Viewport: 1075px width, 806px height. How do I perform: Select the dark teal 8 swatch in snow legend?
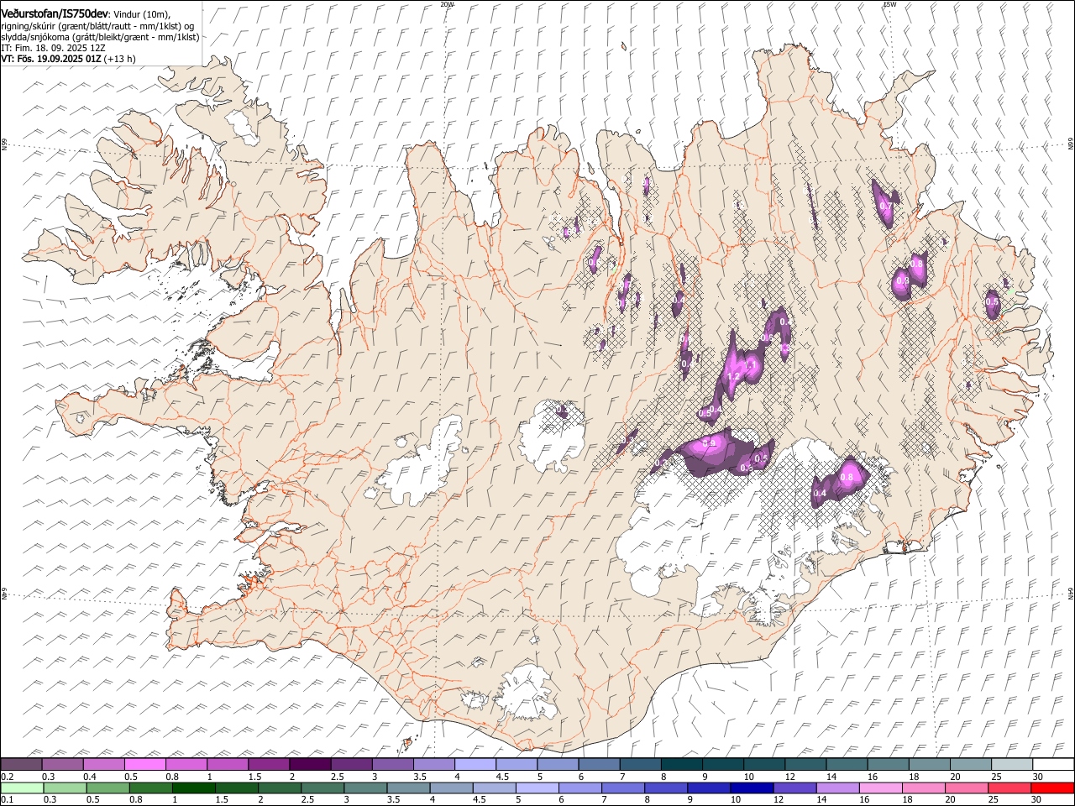coord(681,764)
